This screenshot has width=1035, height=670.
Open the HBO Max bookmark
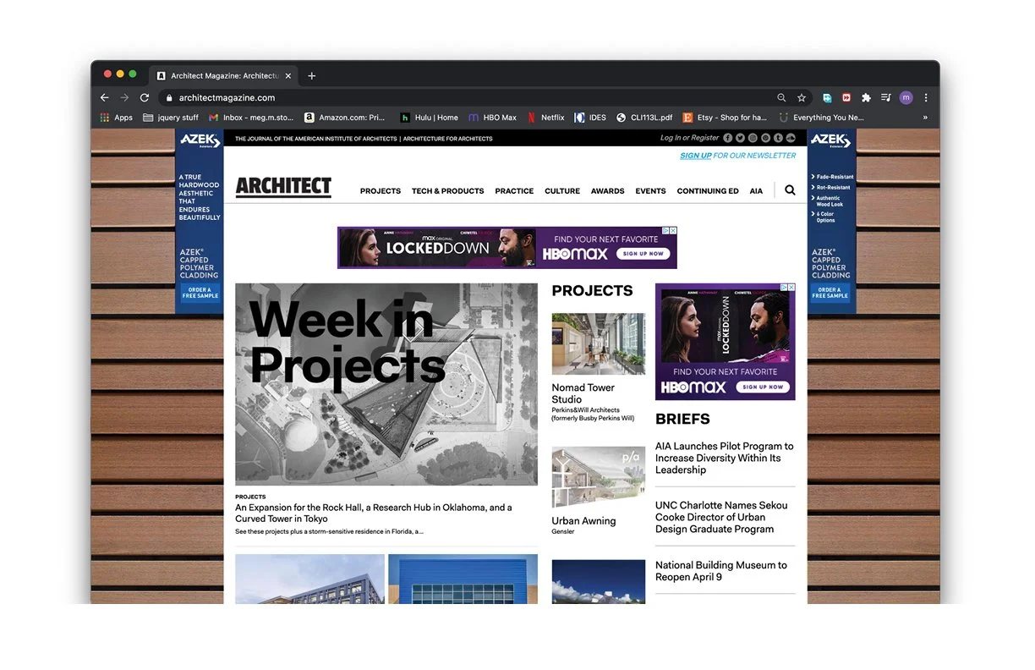(x=492, y=118)
